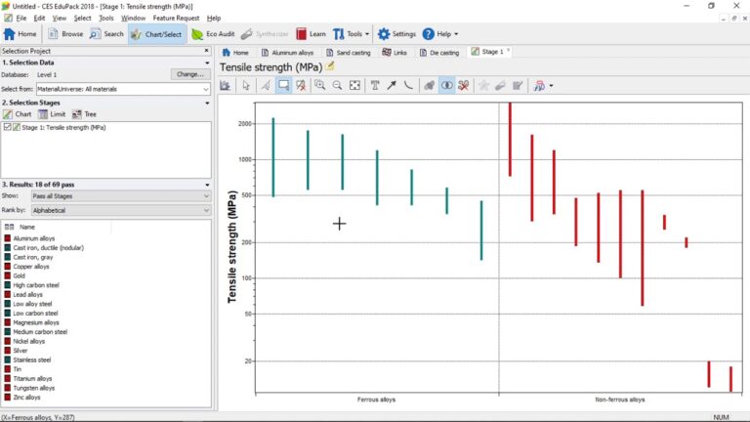Uncheck Stage 1 Tensile strength checkbox

coord(7,127)
